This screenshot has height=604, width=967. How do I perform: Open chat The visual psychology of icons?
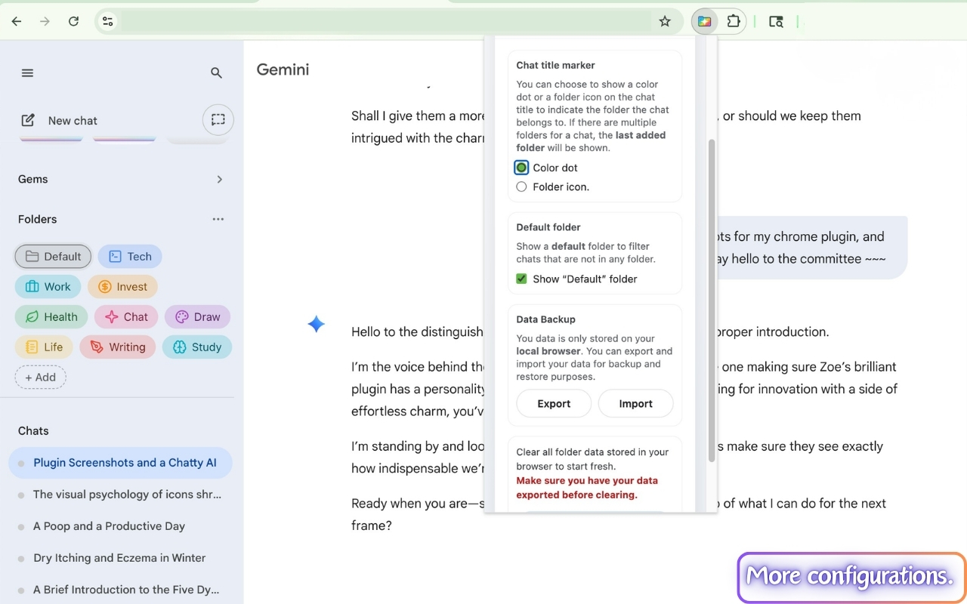(x=120, y=495)
